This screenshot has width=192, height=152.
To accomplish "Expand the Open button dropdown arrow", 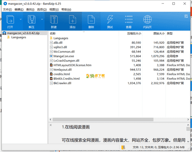I will (21, 19).
